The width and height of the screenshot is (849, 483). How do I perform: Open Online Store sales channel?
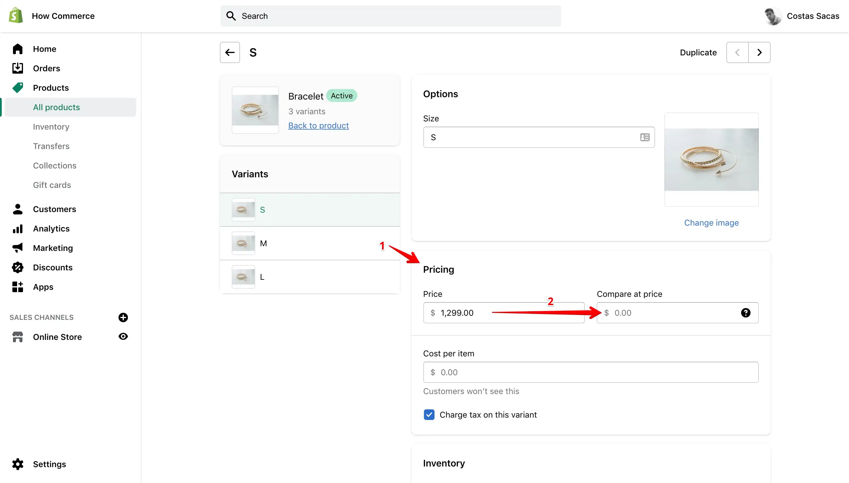click(57, 337)
